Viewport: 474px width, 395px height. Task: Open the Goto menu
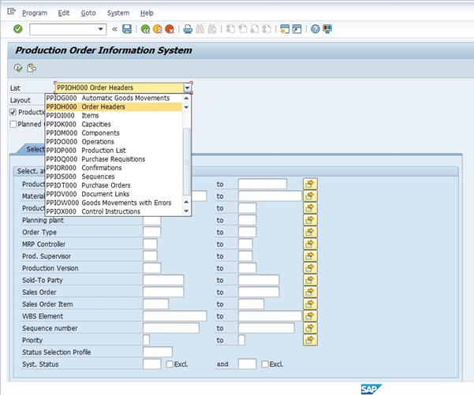(x=88, y=13)
